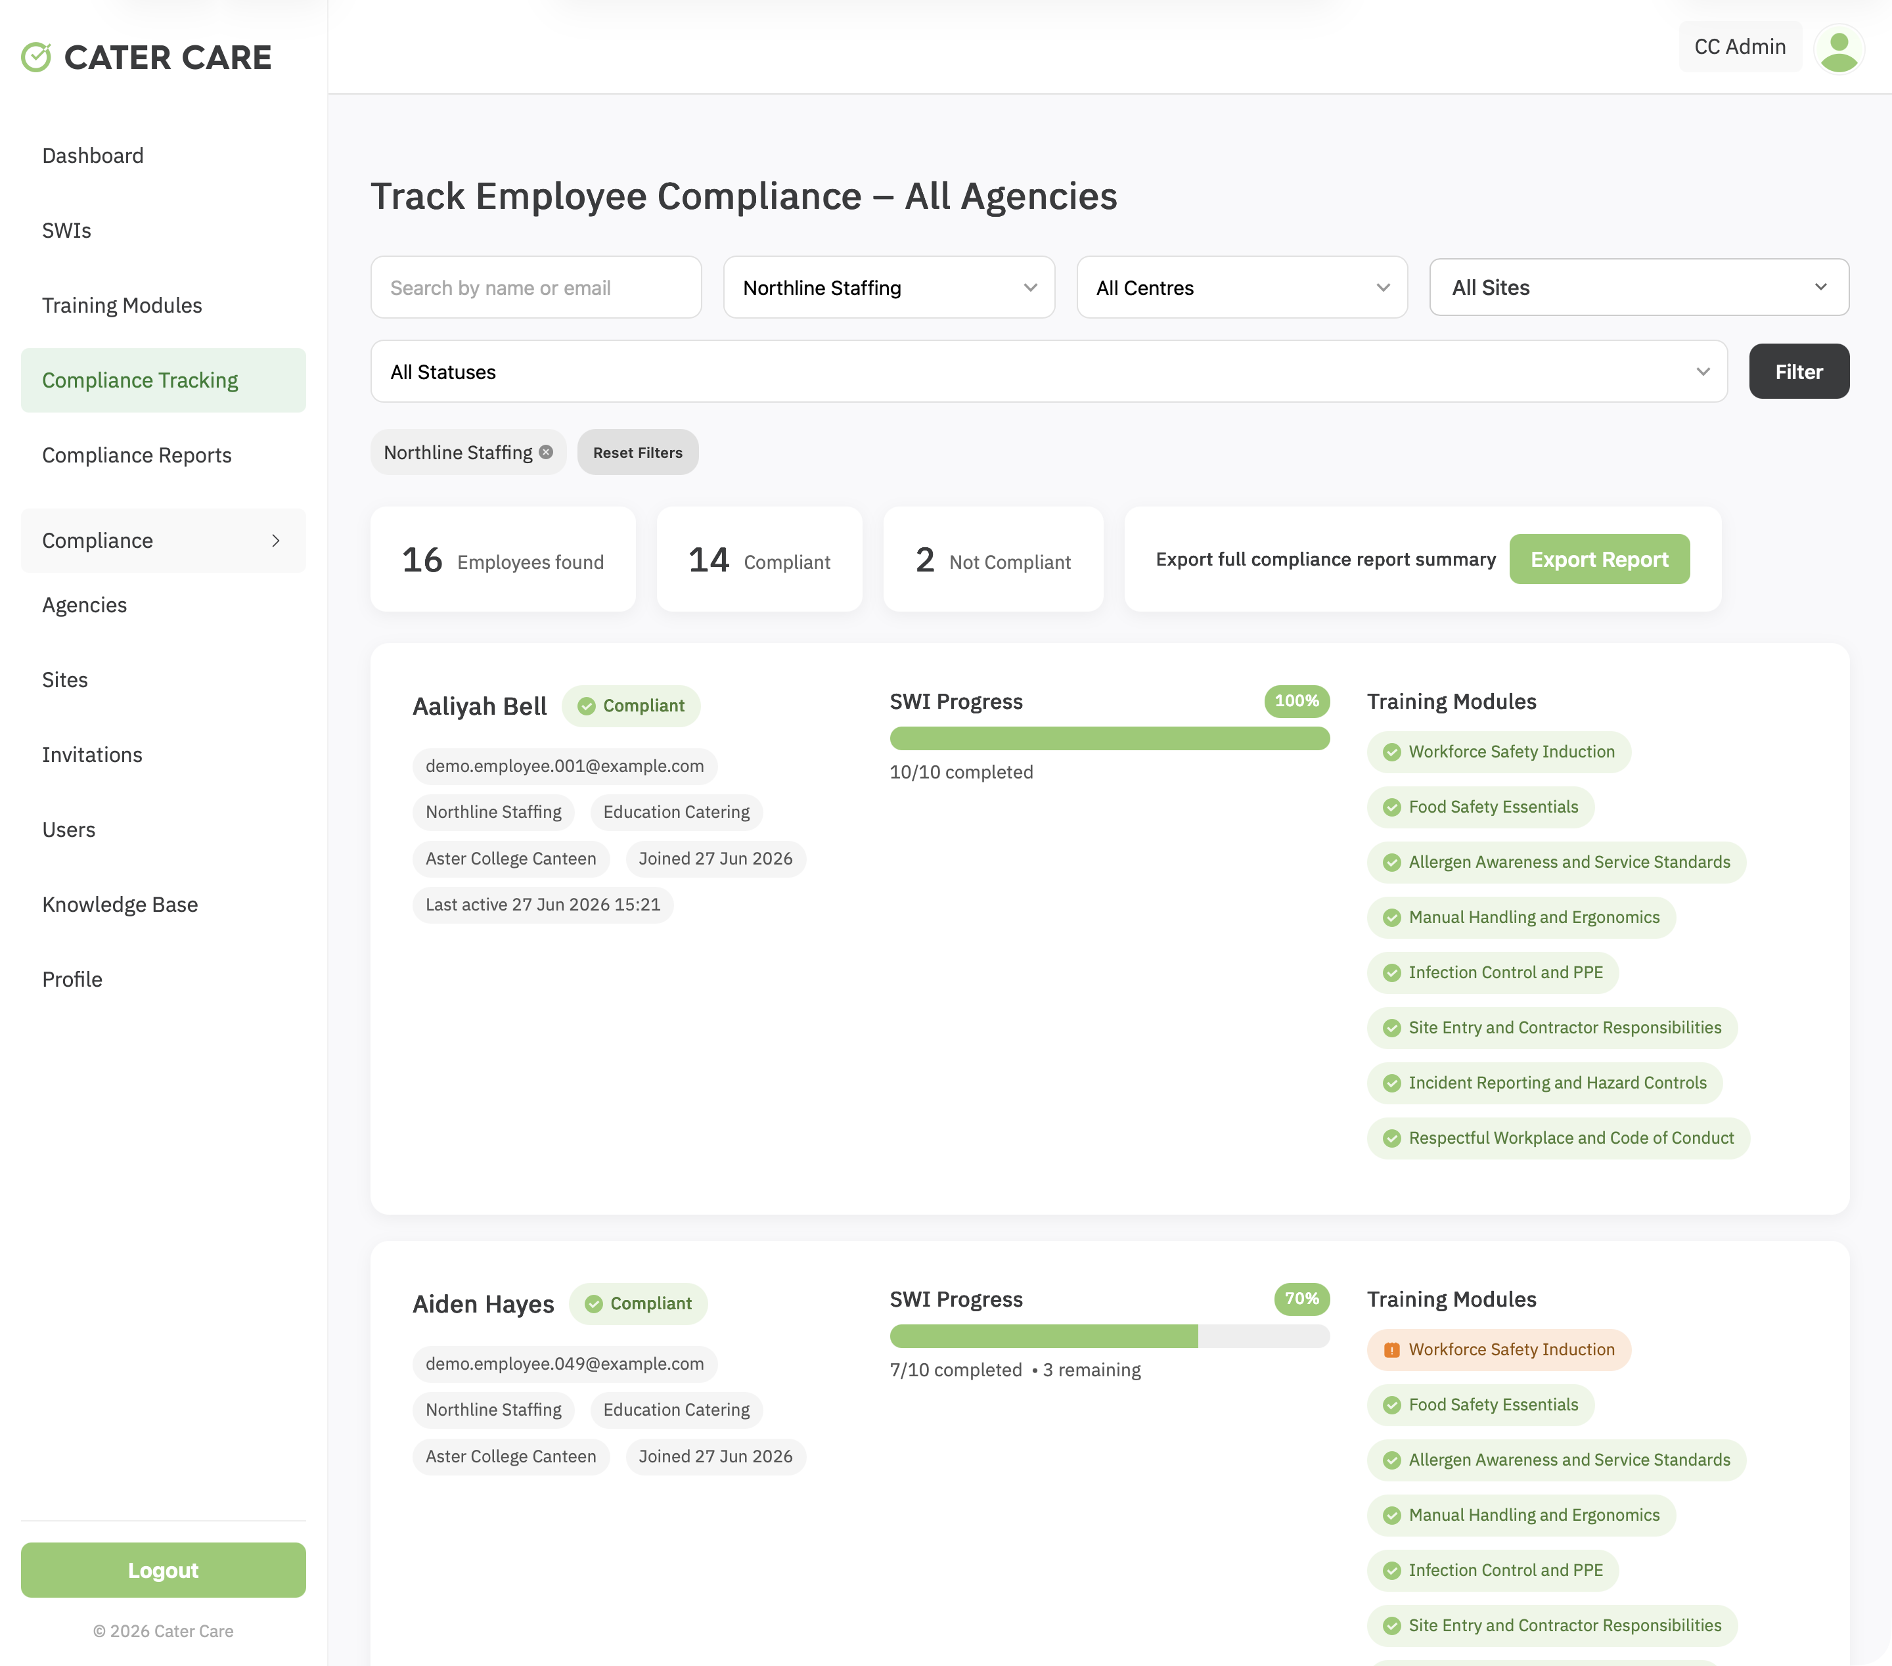Click the check icon on Aiden's Food Safety Essentials
The image size is (1892, 1666).
pyautogui.click(x=1391, y=1406)
